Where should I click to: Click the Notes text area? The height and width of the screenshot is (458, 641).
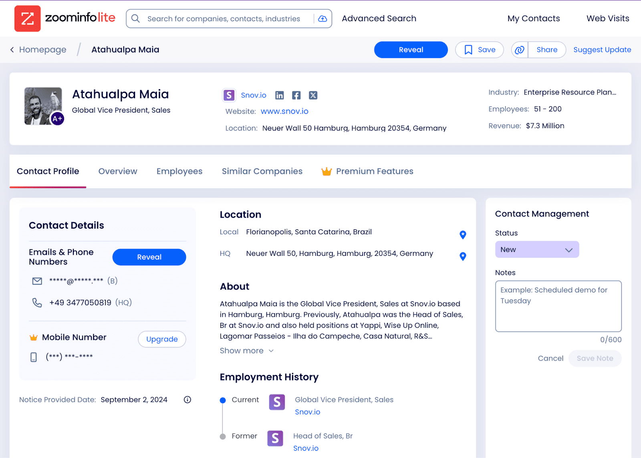(558, 306)
